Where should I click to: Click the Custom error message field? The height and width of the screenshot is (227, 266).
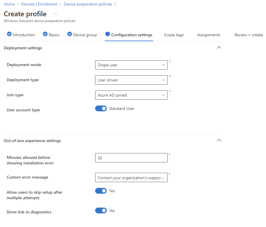pyautogui.click(x=131, y=177)
